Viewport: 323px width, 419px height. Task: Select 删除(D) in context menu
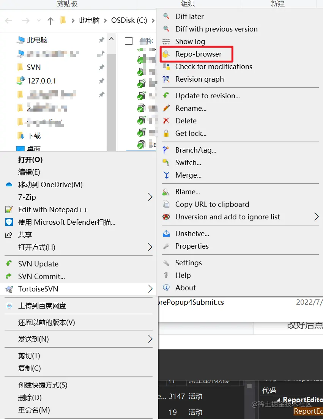tap(30, 397)
